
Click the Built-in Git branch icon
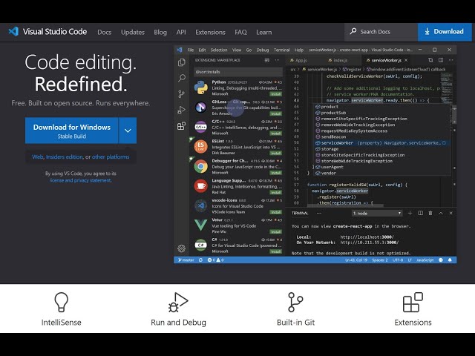click(295, 302)
